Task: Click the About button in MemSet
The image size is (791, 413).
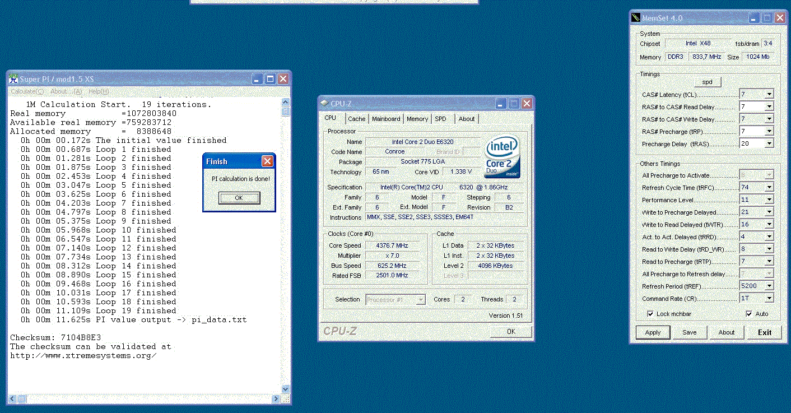Action: click(x=727, y=332)
